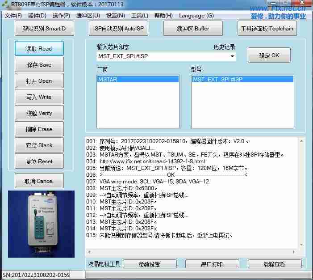Click the 校验 Verify button
This screenshot has height=280, width=313.
[x=39, y=113]
